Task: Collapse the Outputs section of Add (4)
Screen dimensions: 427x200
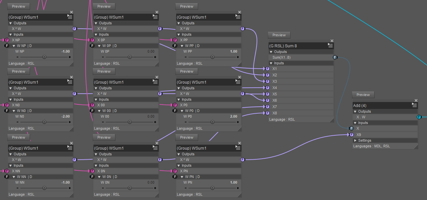Action: [x=356, y=111]
